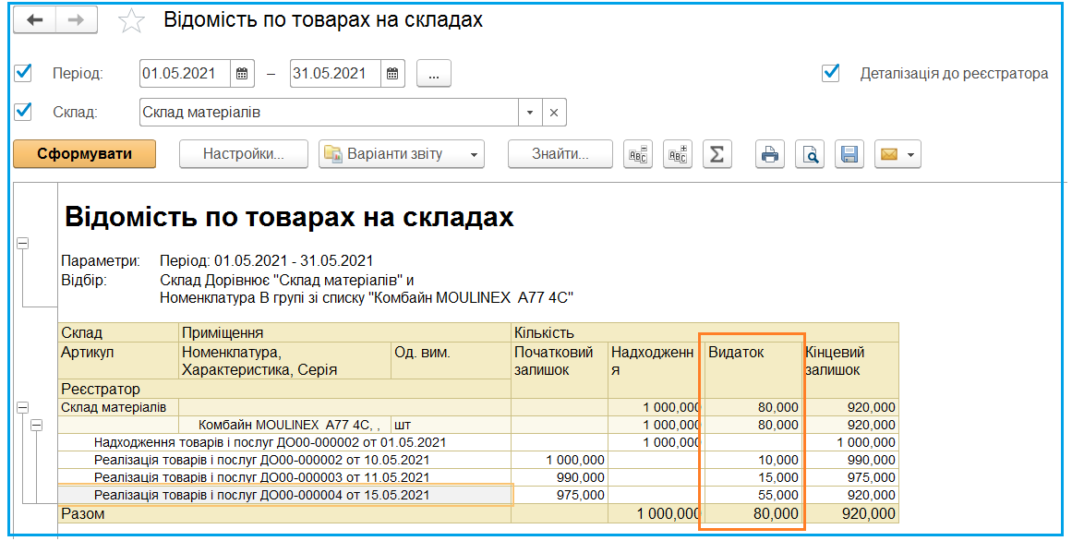Select row Реалізація ДО00-000002 от 10.05.2021

pos(284,461)
